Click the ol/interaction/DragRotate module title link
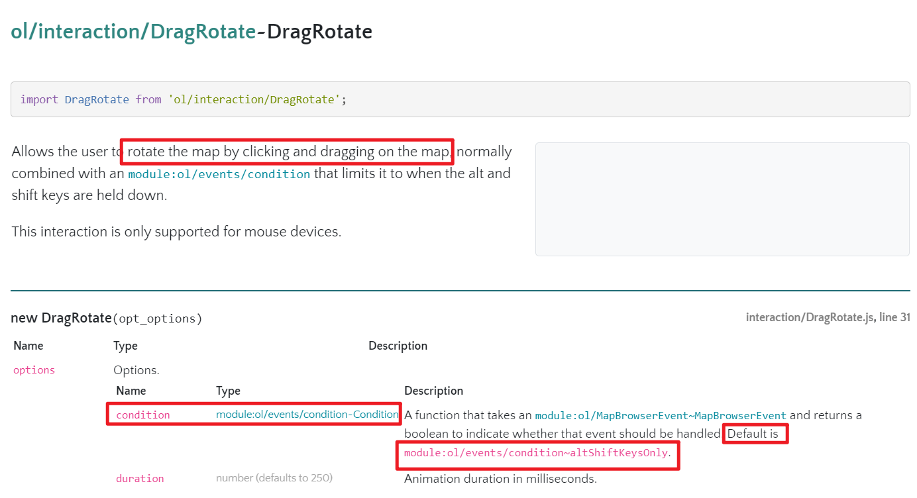 133,31
